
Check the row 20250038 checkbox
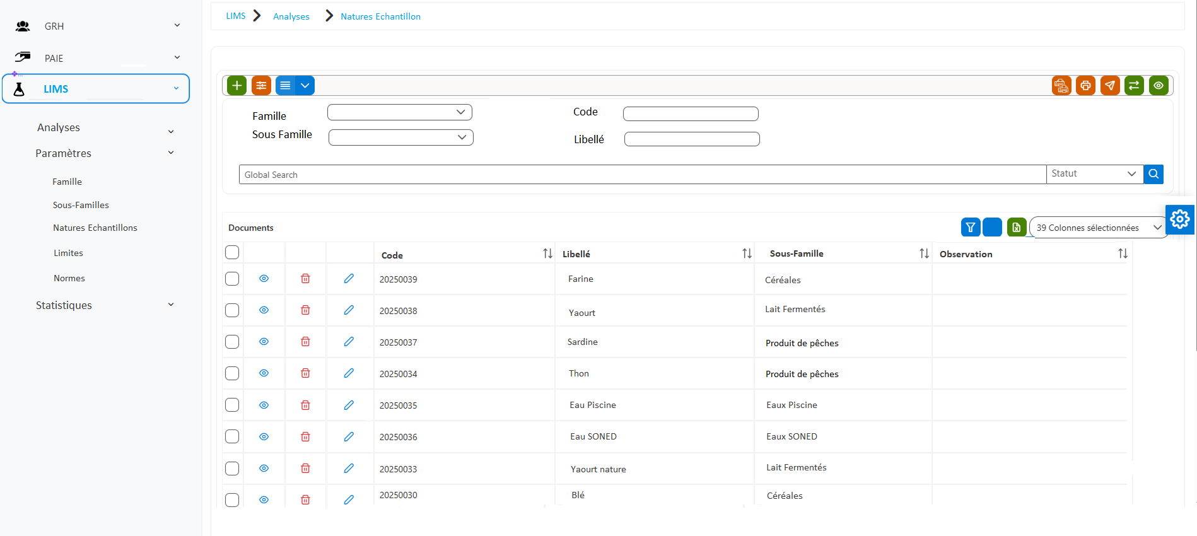[x=232, y=310]
